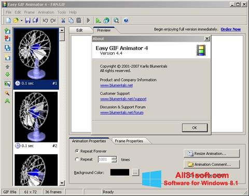Increase repeat count with up spinner

tap(114, 158)
